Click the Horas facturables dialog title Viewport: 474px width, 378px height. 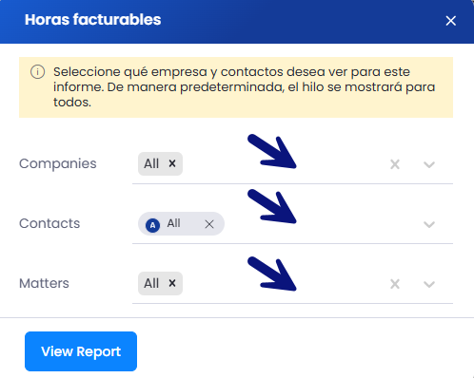tap(93, 20)
